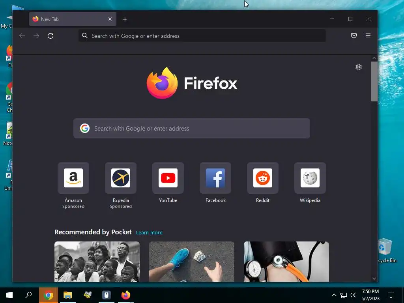Maximize the Firefox window
Image resolution: width=404 pixels, height=303 pixels.
click(350, 19)
